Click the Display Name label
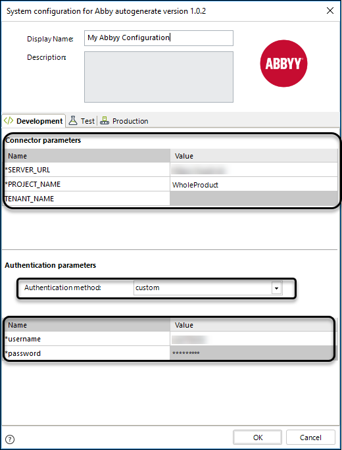Image resolution: width=342 pixels, height=450 pixels. click(50, 39)
